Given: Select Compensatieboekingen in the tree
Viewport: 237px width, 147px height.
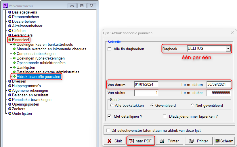Looking at the screenshot, I should click(36, 54).
